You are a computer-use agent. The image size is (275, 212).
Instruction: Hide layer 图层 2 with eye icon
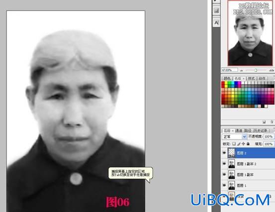coord(224,153)
